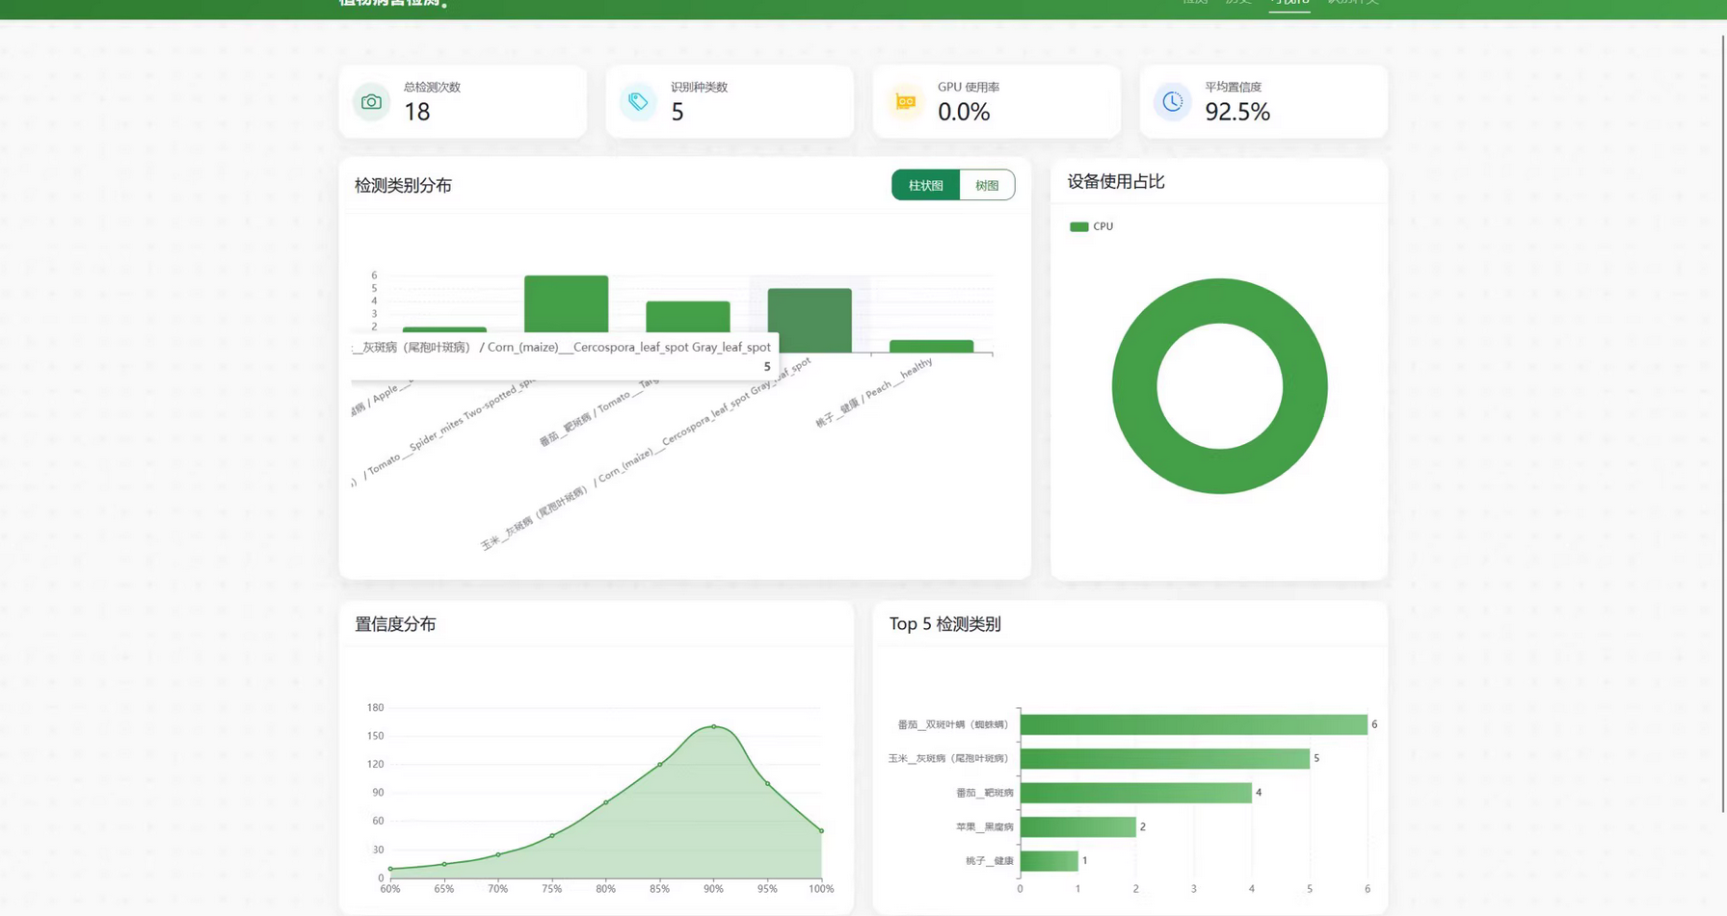Click the tag icon in 识别种类数 card
Viewport: 1727px width, 916px height.
tap(638, 102)
